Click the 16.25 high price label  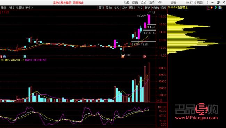point(140,16)
